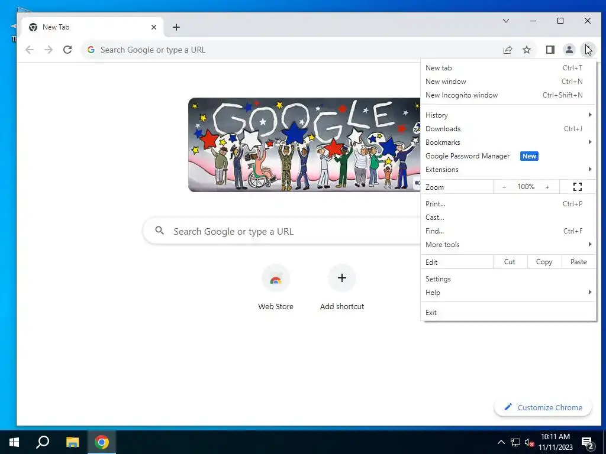Open Windows Start menu
606x454 pixels.
pyautogui.click(x=14, y=442)
